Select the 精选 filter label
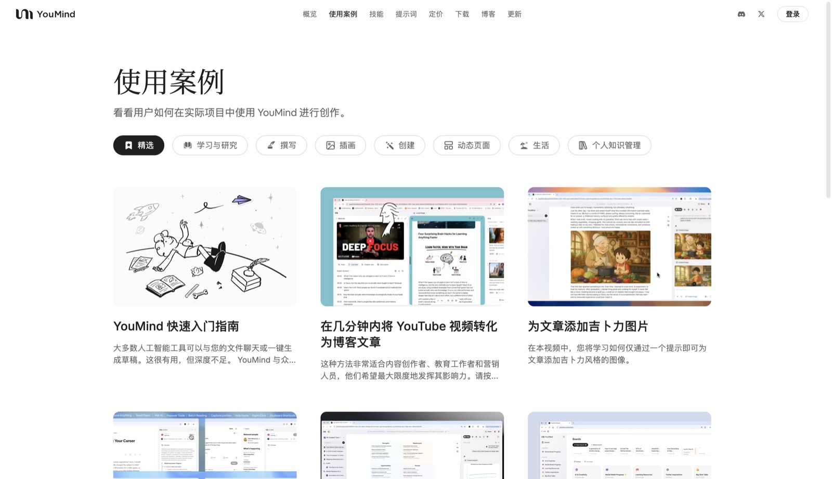832x479 pixels. point(146,145)
